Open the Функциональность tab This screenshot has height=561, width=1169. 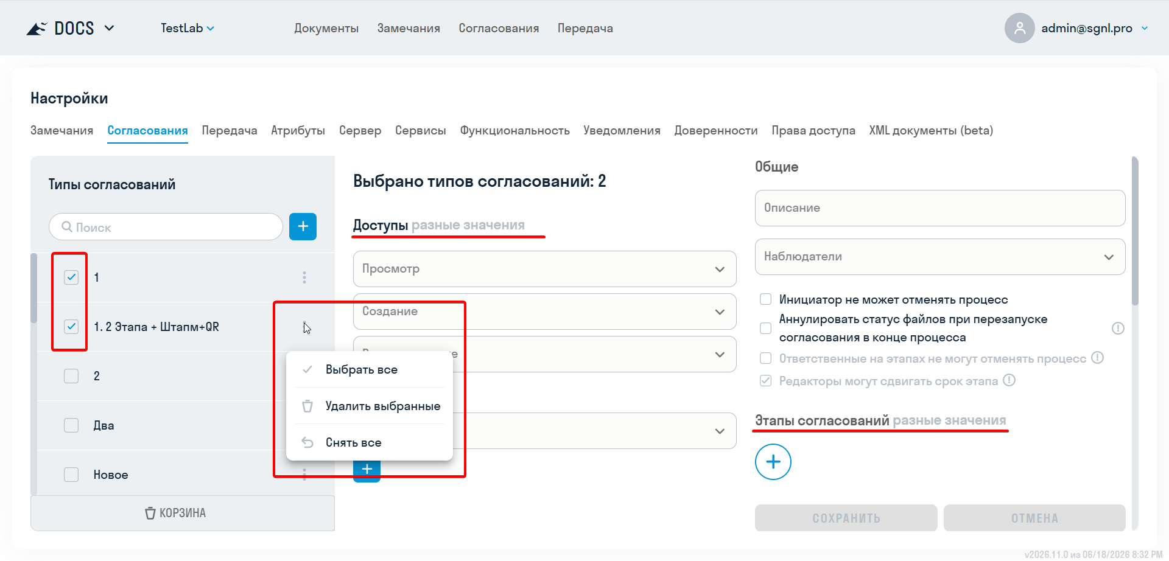tap(514, 130)
